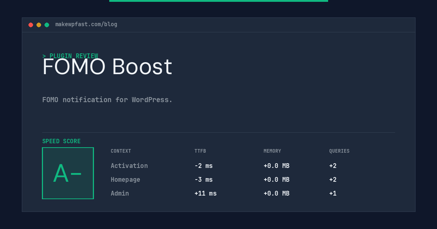
Task: Click the TTFB column header
Action: point(200,151)
